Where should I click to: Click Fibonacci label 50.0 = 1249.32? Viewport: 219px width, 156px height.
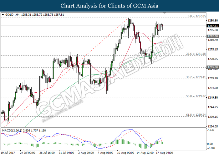pyautogui.click(x=196, y=96)
